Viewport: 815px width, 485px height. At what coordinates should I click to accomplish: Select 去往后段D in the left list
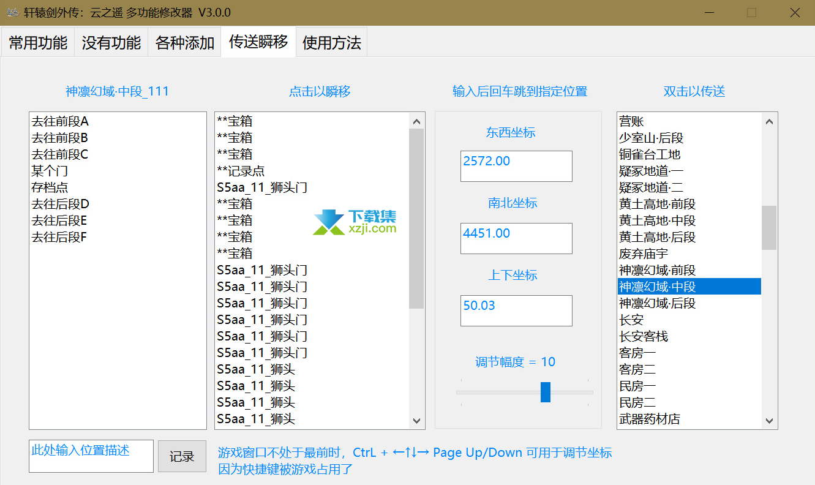(x=118, y=204)
